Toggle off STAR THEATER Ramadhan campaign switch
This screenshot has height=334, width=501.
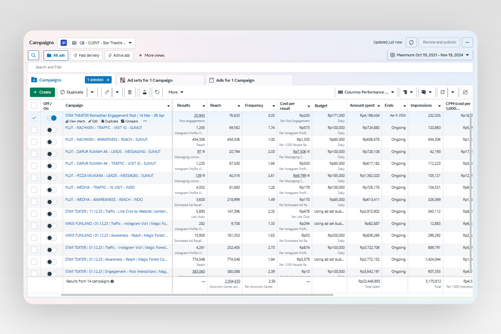[51, 118]
